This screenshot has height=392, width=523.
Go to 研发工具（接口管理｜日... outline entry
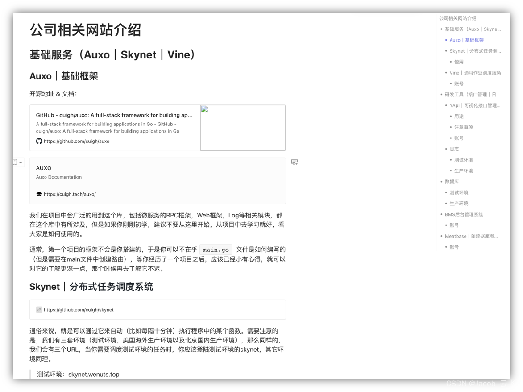pyautogui.click(x=472, y=95)
